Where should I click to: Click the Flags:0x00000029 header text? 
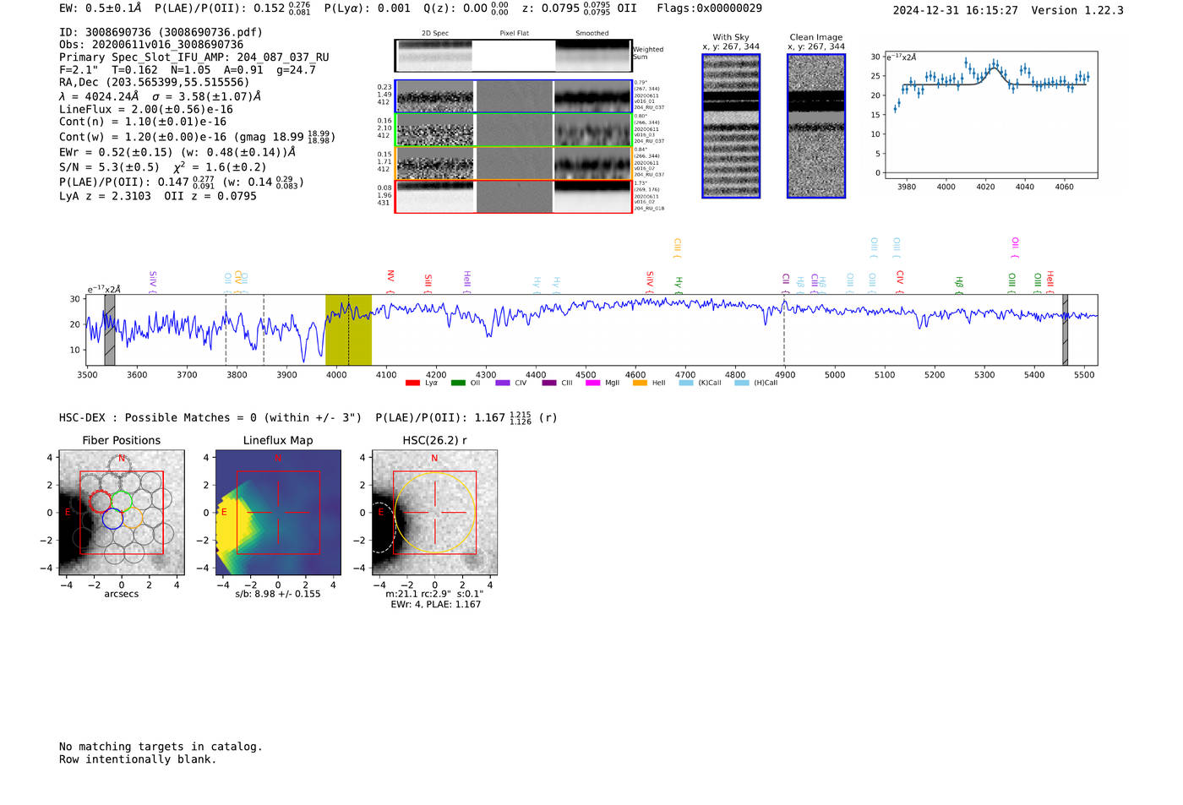pos(709,8)
